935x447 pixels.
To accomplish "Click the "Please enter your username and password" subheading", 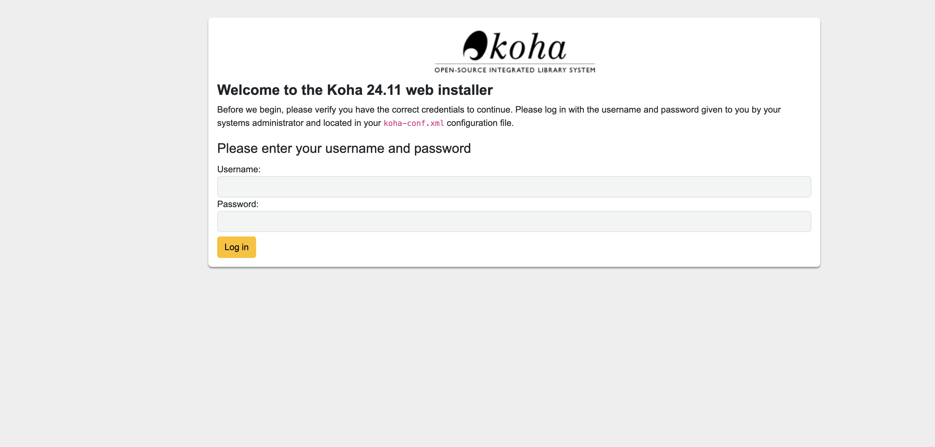I will [x=344, y=148].
